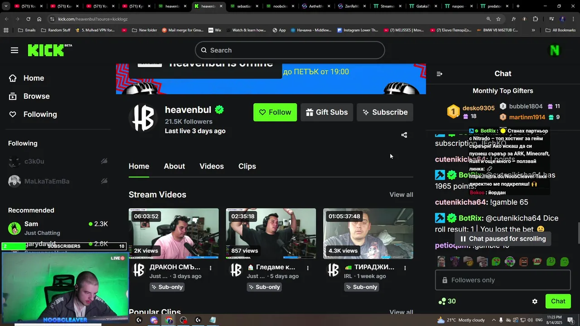Screen dimensions: 580x326
Task: Open the Kick hamburger menu
Action: tap(14, 50)
